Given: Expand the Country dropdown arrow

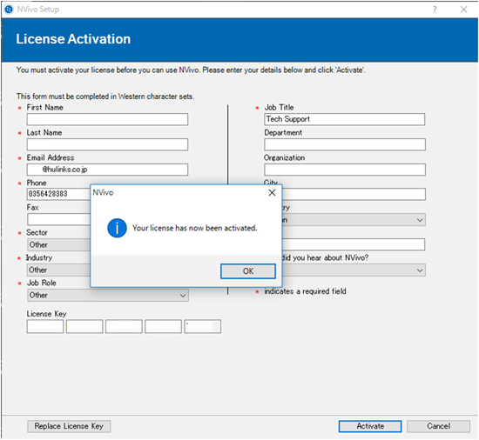Looking at the screenshot, I should (420, 220).
